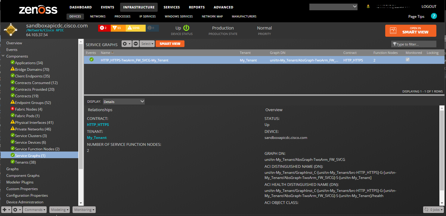Image resolution: width=446 pixels, height=216 pixels.
Task: Click the Applications green check icon
Action: [13, 62]
